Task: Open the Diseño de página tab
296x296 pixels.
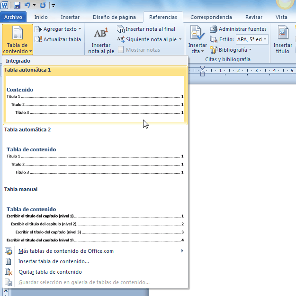Action: tap(114, 17)
